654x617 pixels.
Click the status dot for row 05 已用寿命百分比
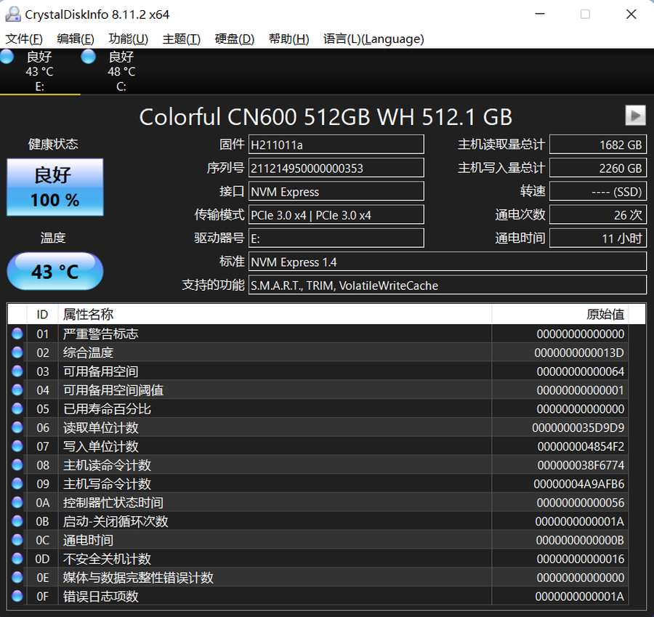point(17,408)
